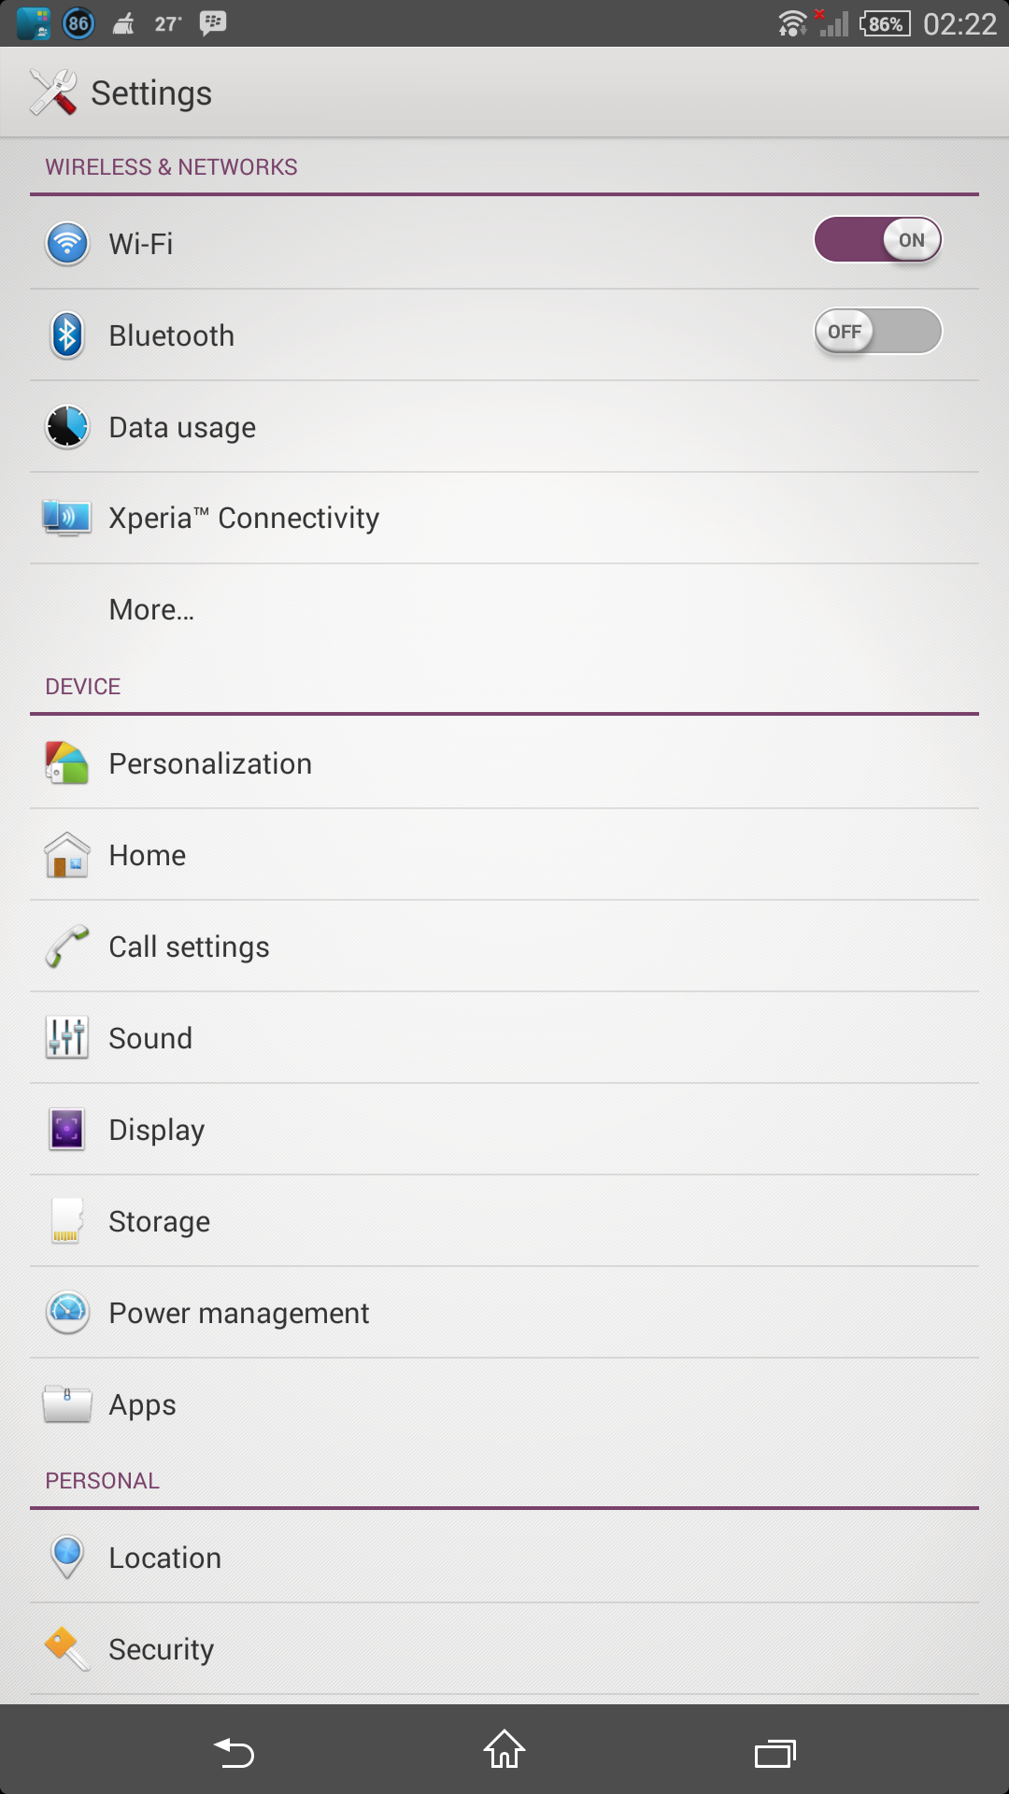Tap the Wi-Fi signal icon
The height and width of the screenshot is (1794, 1009).
pyautogui.click(x=67, y=244)
